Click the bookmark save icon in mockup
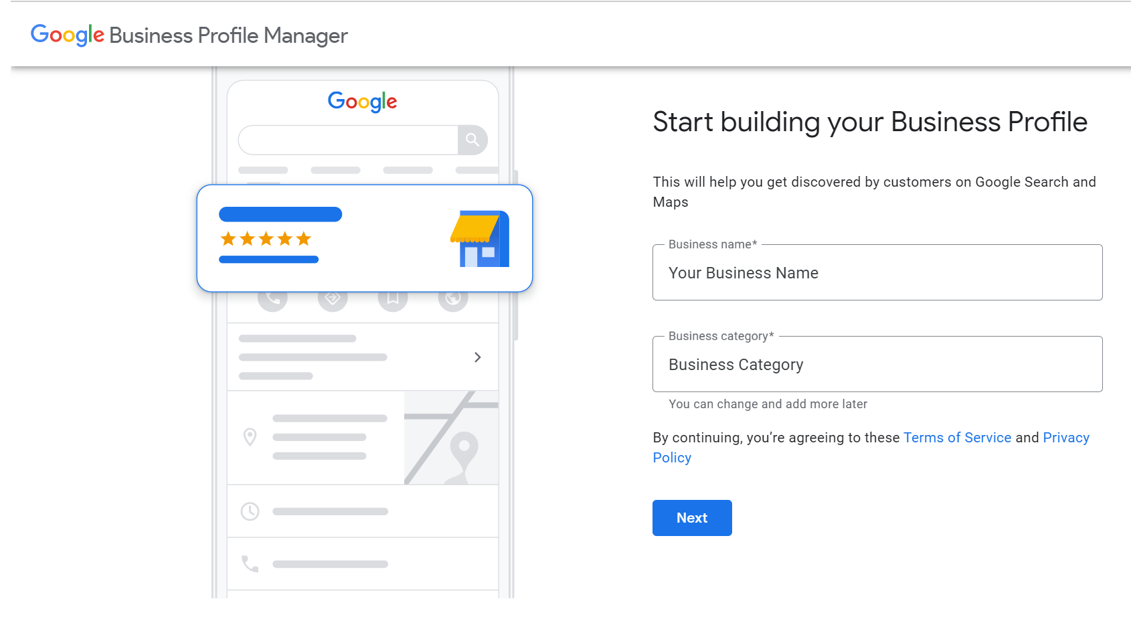Screen dimensions: 1131x617 (393, 298)
